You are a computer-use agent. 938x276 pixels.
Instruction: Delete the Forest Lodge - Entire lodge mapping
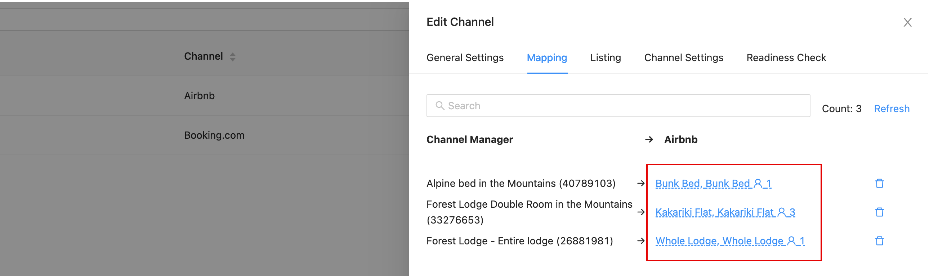879,241
